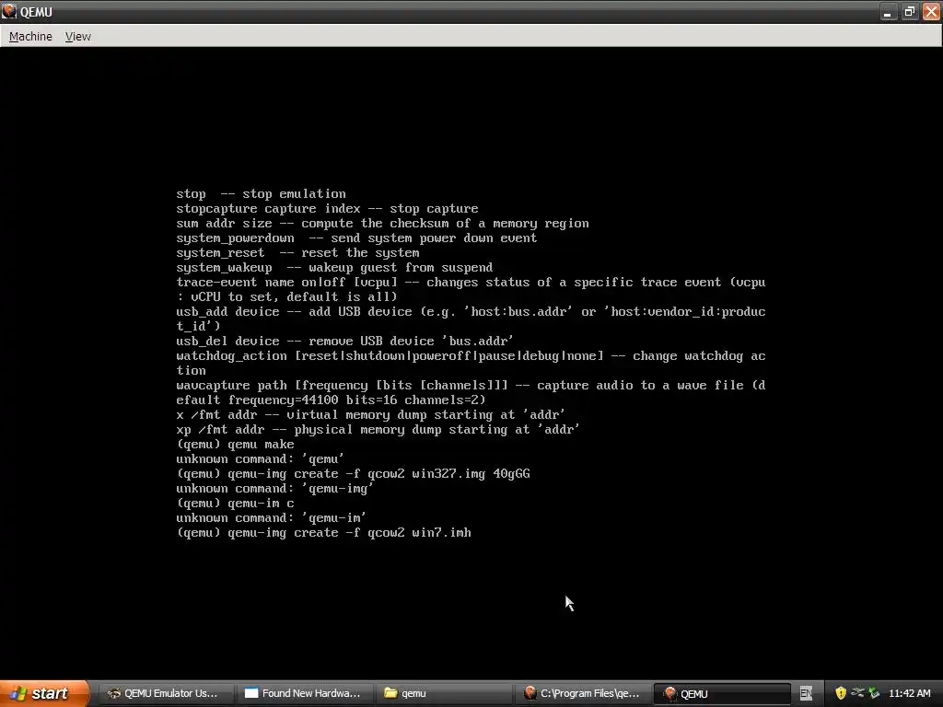The height and width of the screenshot is (707, 943).
Task: Click the 'xp /fmt addr' help line
Action: pyautogui.click(x=378, y=429)
